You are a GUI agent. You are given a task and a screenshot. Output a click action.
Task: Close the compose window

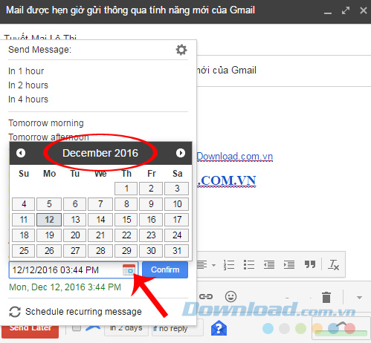coord(364,10)
